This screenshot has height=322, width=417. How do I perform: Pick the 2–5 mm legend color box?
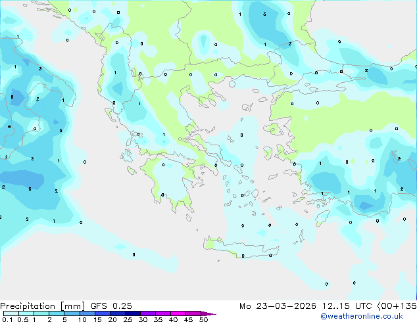pyautogui.click(x=57, y=313)
